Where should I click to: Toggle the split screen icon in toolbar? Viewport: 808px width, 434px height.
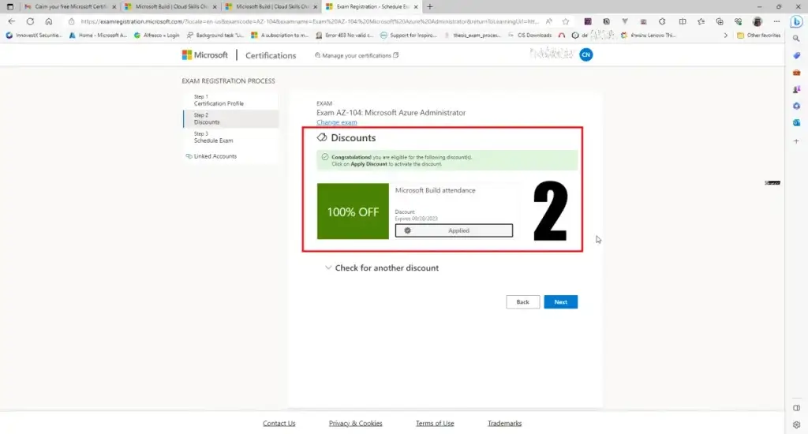click(x=683, y=21)
